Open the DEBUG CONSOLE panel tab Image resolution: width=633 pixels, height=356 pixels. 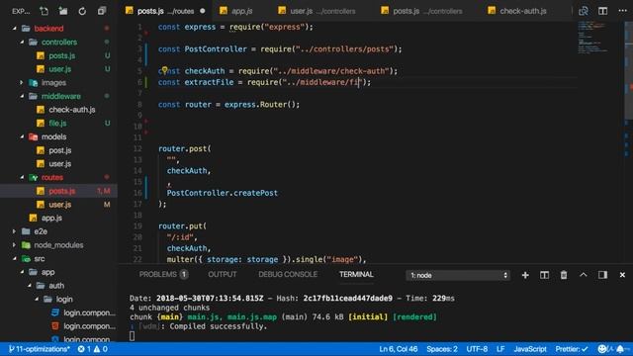[288, 275]
